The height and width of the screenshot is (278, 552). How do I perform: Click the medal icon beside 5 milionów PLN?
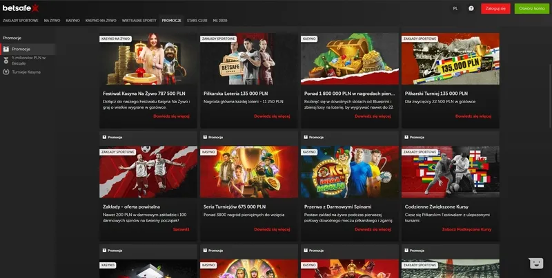pos(6,61)
